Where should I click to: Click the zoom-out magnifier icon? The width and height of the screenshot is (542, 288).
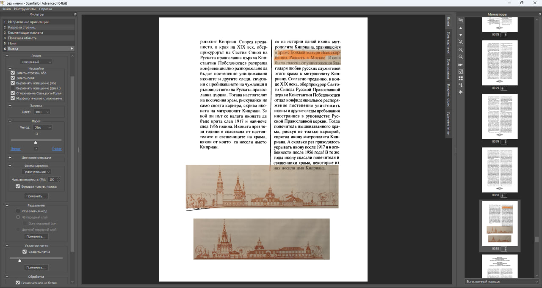point(461,57)
